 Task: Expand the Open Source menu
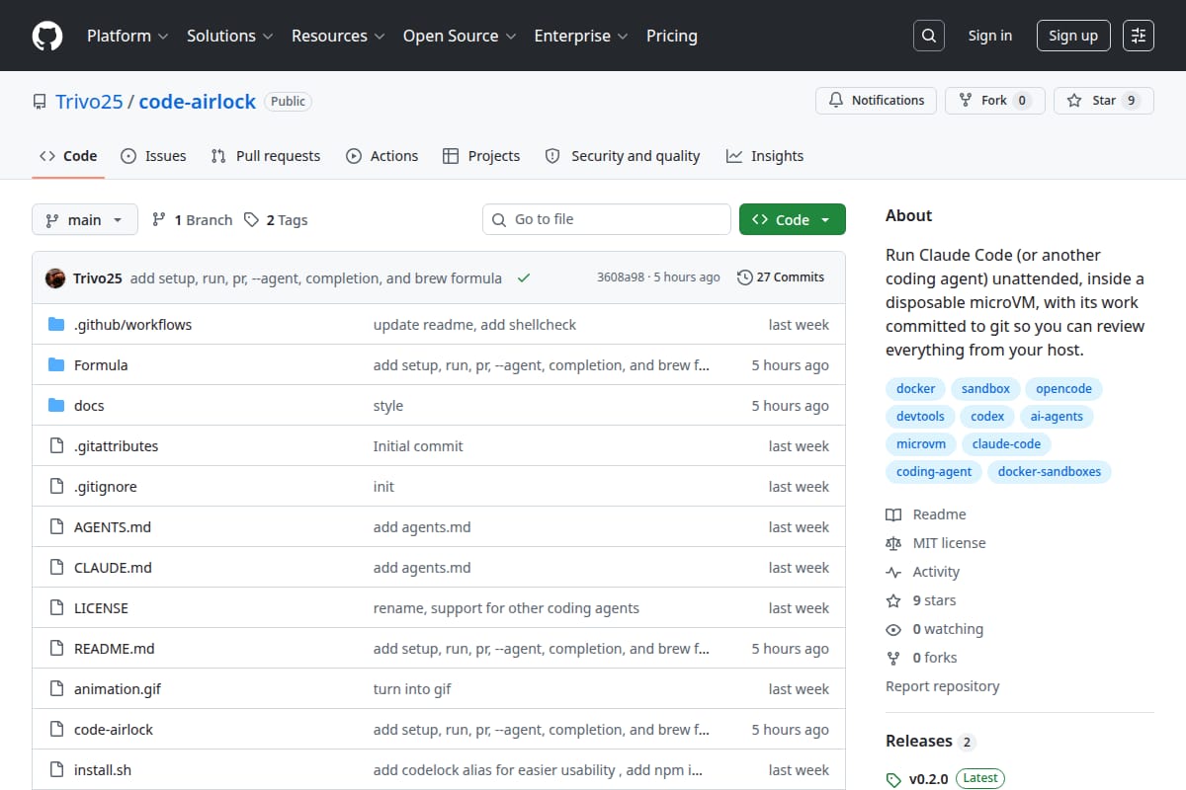pyautogui.click(x=460, y=36)
